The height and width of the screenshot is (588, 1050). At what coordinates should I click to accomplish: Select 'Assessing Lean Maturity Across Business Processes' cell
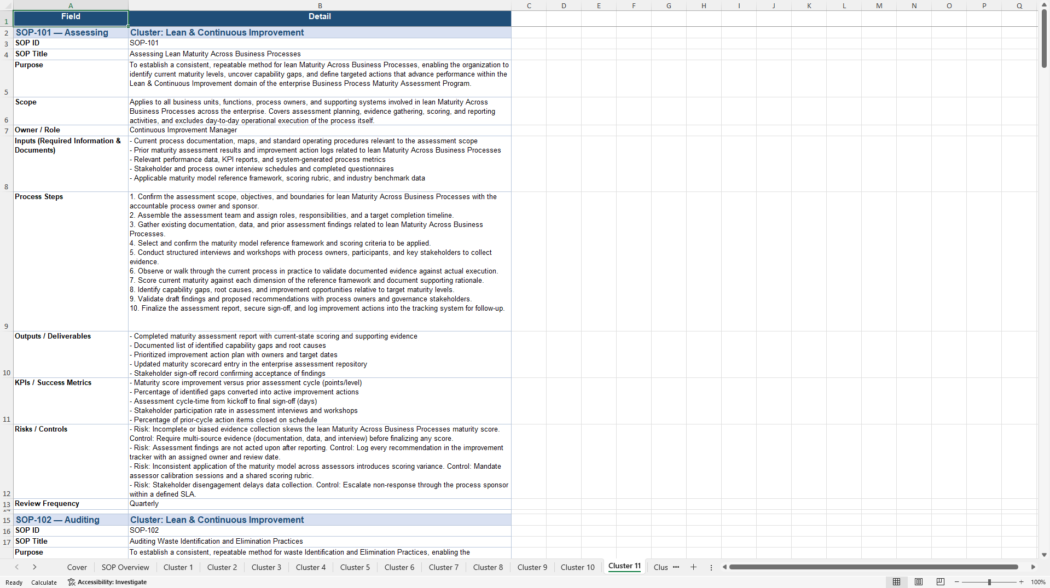[320, 54]
